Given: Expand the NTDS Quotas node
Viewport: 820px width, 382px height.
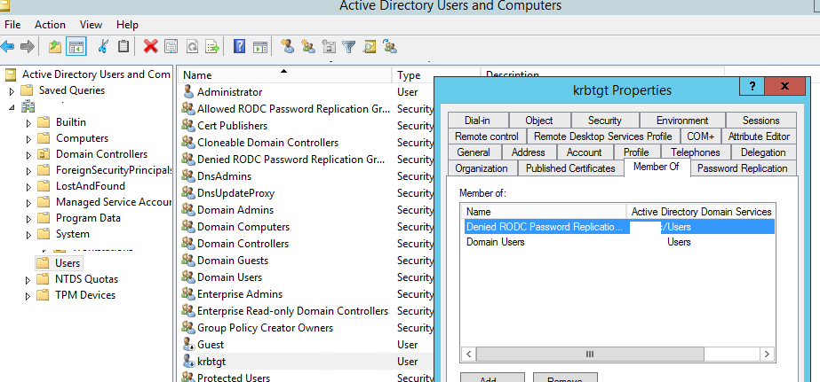Looking at the screenshot, I should pos(28,280).
